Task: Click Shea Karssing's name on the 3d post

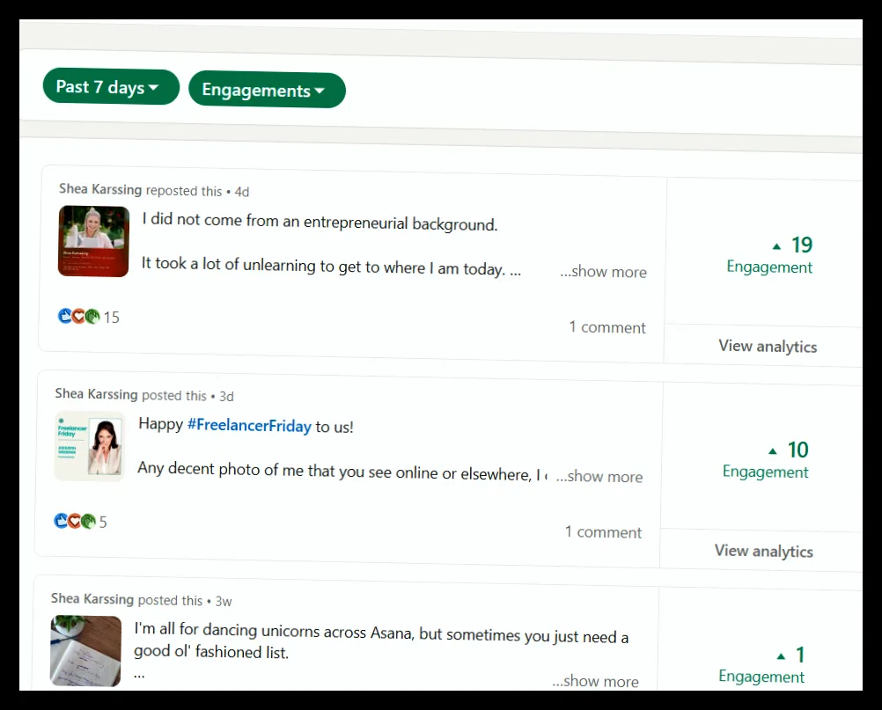Action: (96, 393)
